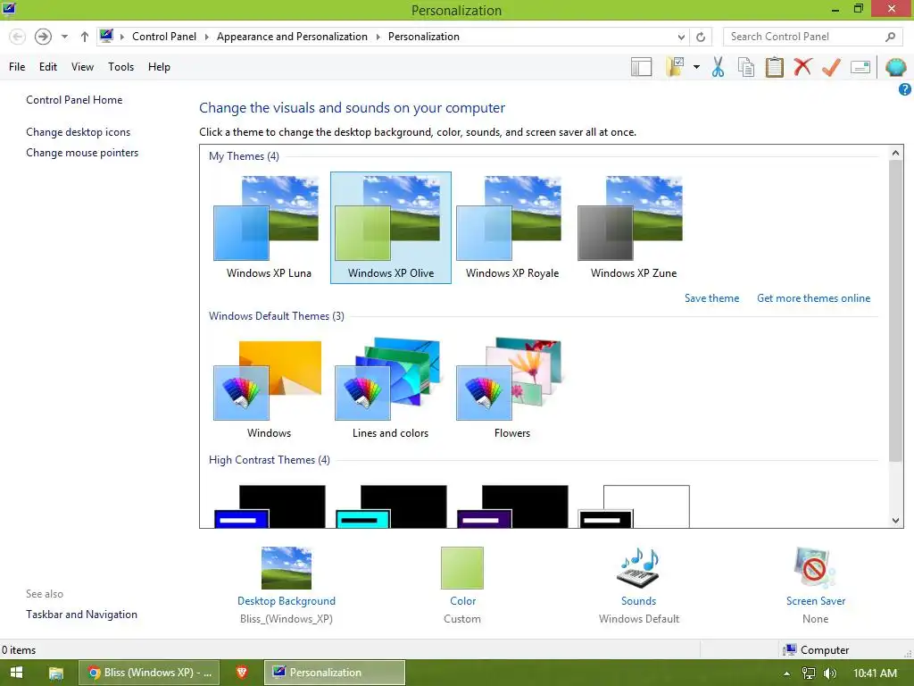The width and height of the screenshot is (914, 686).
Task: Go up one folder level
Action: (x=85, y=37)
